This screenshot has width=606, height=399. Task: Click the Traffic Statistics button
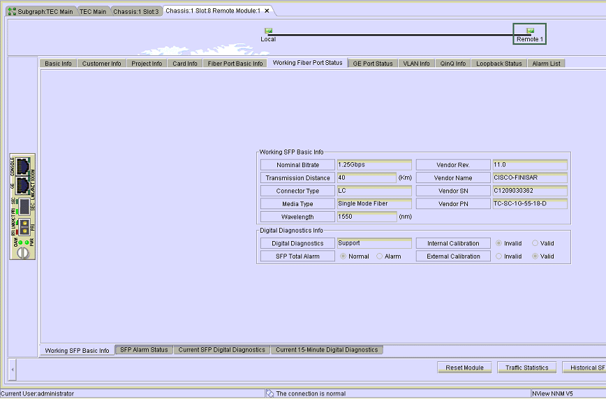tap(527, 368)
